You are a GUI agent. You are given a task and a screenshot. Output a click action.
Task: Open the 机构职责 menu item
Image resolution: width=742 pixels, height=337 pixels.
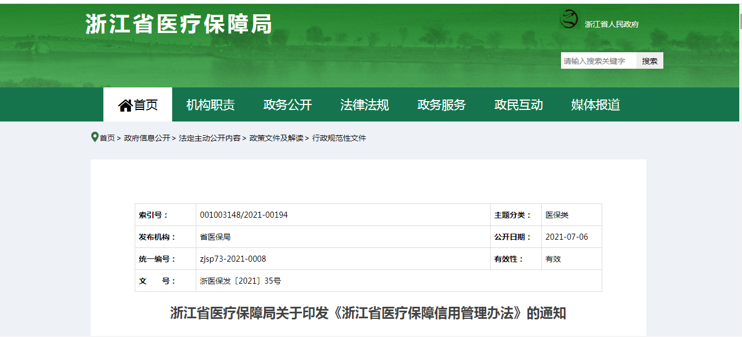click(x=210, y=105)
